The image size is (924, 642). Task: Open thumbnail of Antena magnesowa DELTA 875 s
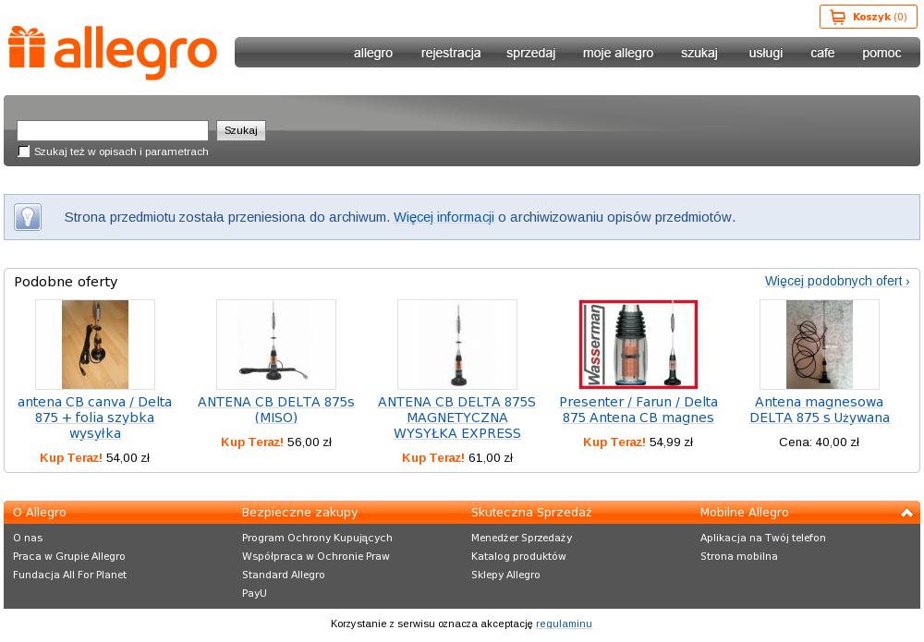click(x=819, y=345)
